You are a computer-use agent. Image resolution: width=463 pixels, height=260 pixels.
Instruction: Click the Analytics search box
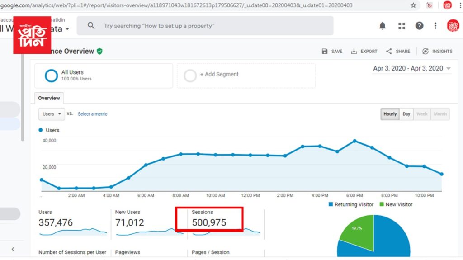pos(205,26)
